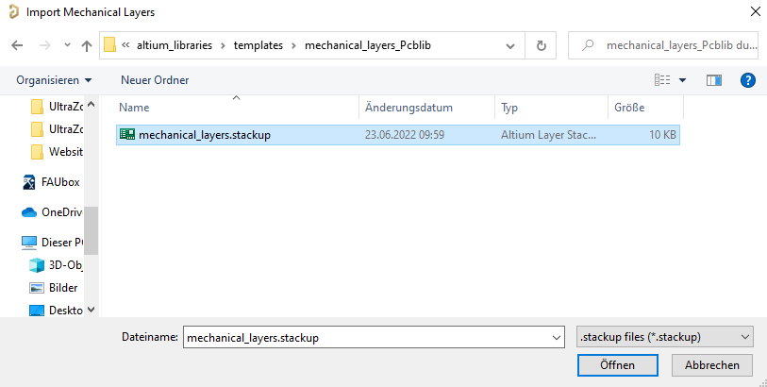
Task: Open the 3D-Objekte folder
Action: point(62,265)
